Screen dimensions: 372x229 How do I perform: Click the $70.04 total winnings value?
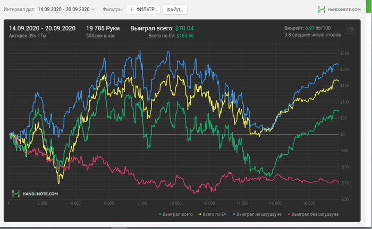184,29
